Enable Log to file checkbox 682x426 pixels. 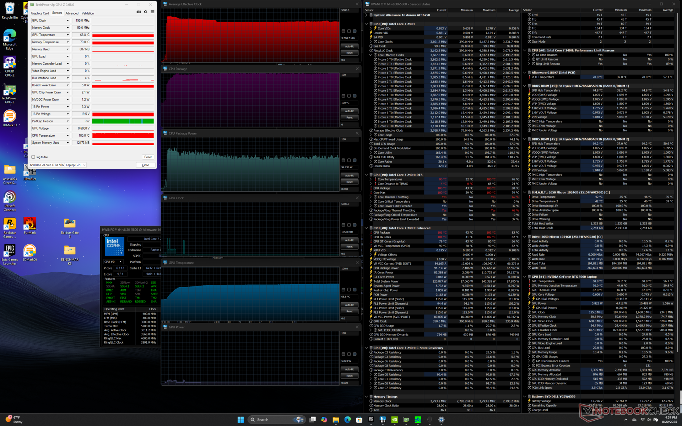coord(33,157)
